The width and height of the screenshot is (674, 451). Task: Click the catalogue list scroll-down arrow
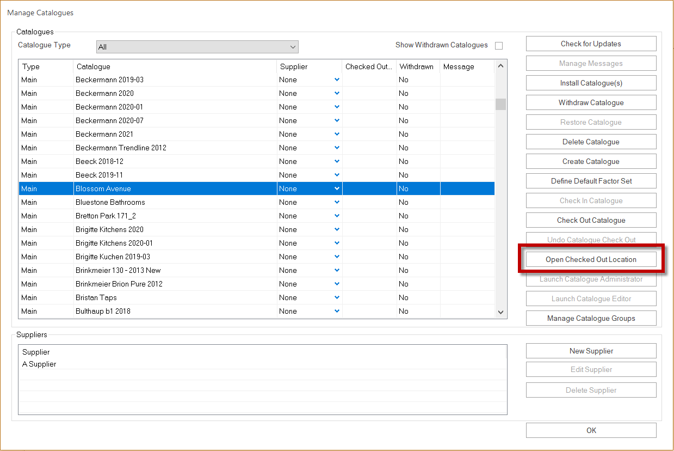(x=500, y=312)
